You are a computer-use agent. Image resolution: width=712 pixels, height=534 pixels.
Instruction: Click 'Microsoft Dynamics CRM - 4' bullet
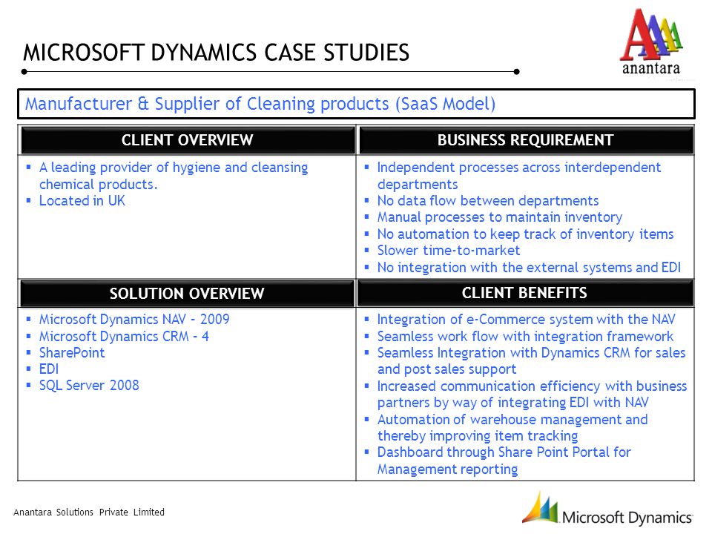[124, 337]
